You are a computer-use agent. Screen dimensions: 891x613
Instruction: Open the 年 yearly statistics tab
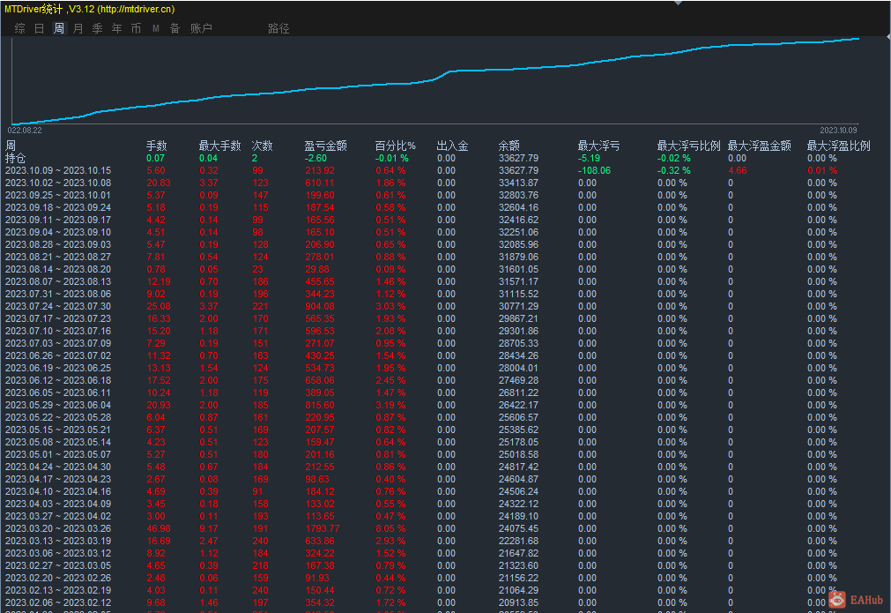point(116,28)
